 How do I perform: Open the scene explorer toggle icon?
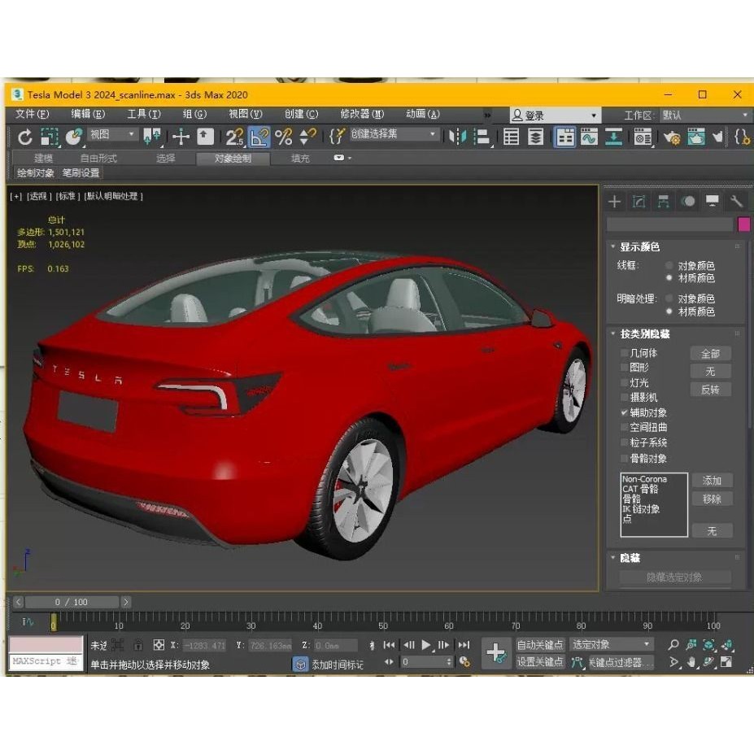511,137
